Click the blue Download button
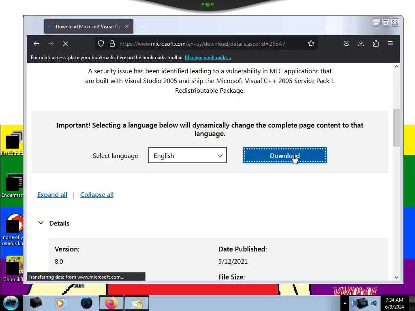415x311 pixels. [x=285, y=155]
